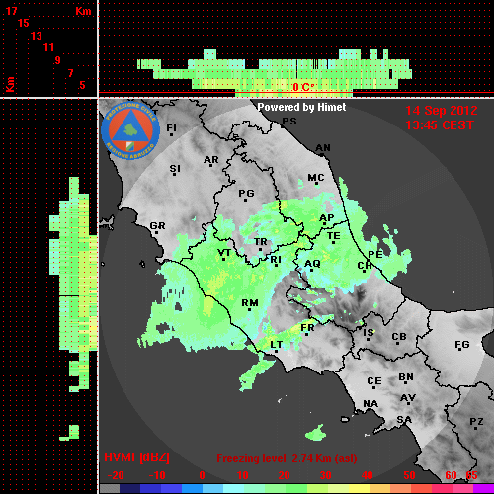Click the HVMI [dBZ] legend title
494x494 pixels.
[x=136, y=457]
